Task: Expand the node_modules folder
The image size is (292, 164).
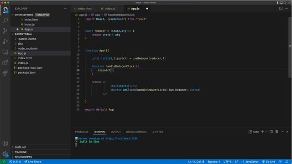Action: pyautogui.click(x=27, y=49)
